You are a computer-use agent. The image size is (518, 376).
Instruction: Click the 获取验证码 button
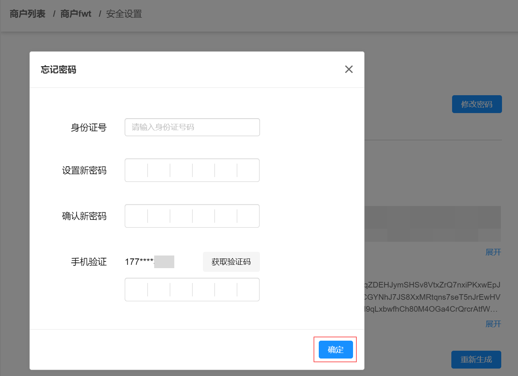pos(231,261)
